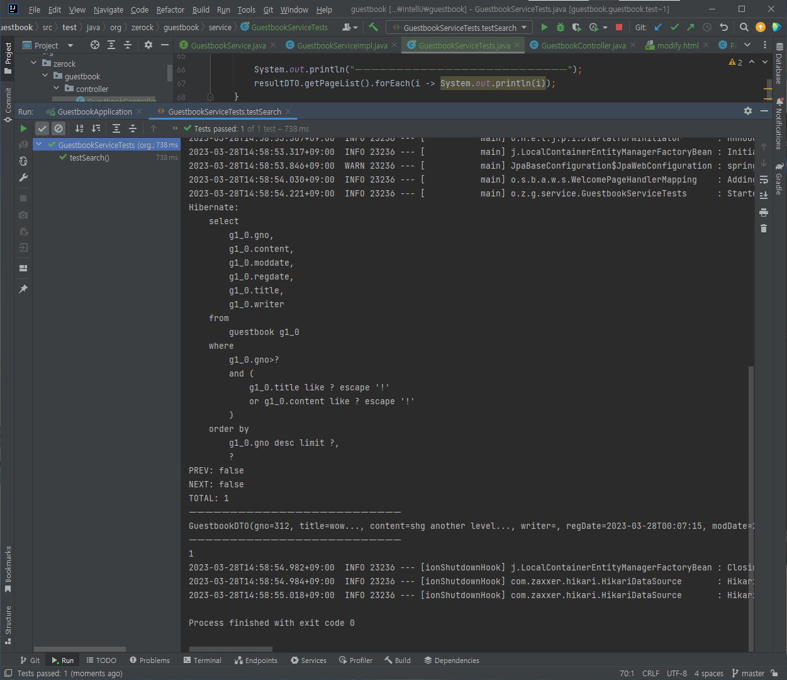Toggle auto-test rerun icon
Image resolution: width=787 pixels, height=680 pixels.
pyautogui.click(x=23, y=161)
